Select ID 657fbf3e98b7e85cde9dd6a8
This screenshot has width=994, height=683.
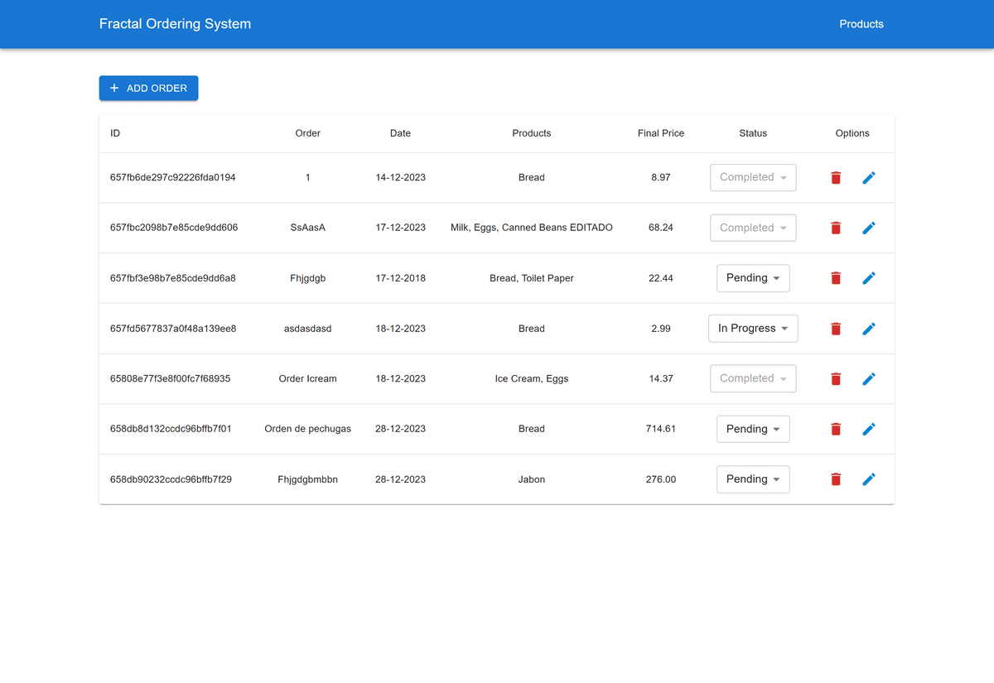pyautogui.click(x=172, y=278)
